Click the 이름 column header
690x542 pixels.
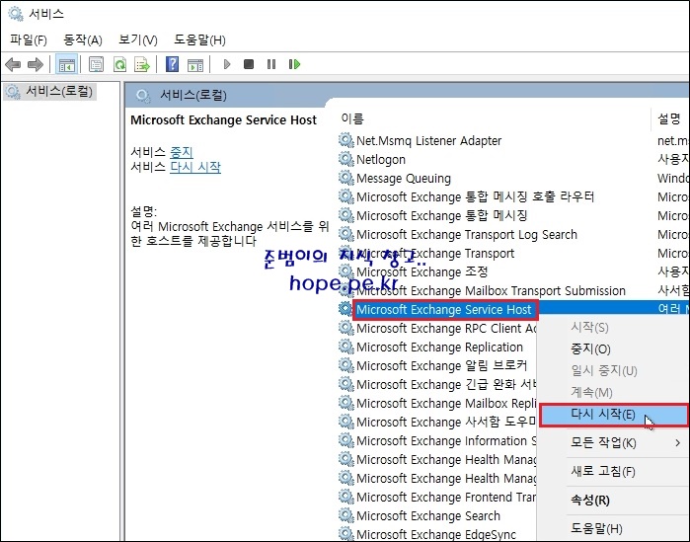pyautogui.click(x=352, y=118)
